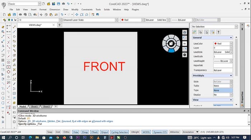Add a new drawing tab with plus button
251x140 pixels.
coord(60,25)
